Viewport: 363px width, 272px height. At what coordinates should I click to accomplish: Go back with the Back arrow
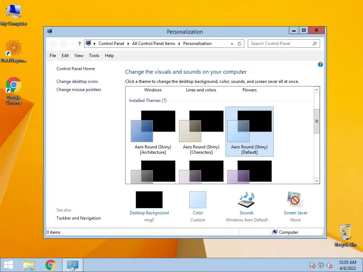pyautogui.click(x=53, y=44)
